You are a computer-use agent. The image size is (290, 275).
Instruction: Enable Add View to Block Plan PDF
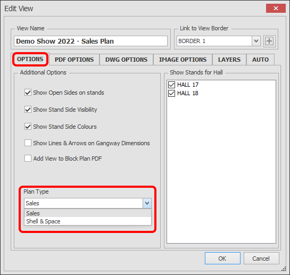pos(28,159)
